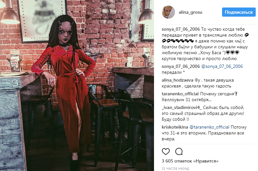Click the Хэллоуин 31 октября comment text
Image resolution: width=258 pixels, height=171 pixels.
pyautogui.click(x=186, y=100)
